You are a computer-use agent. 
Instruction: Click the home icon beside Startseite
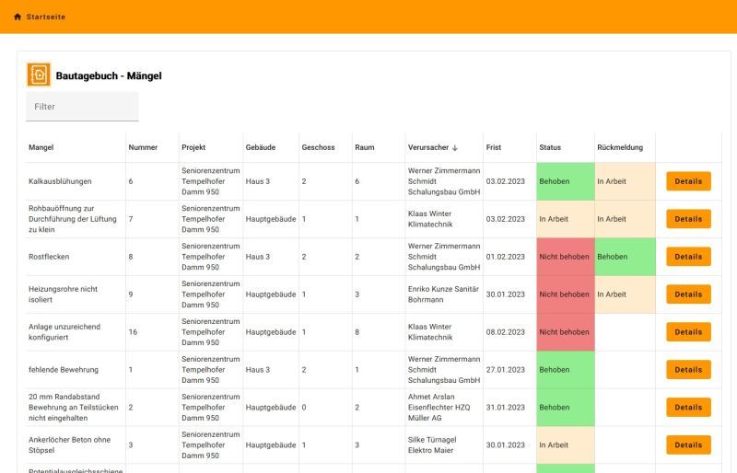18,17
